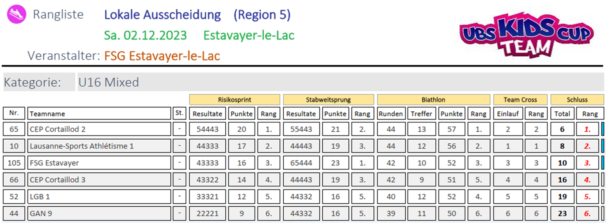606x223 pixels.
Task: Select the Total header under Schluss
Action: click(x=562, y=114)
